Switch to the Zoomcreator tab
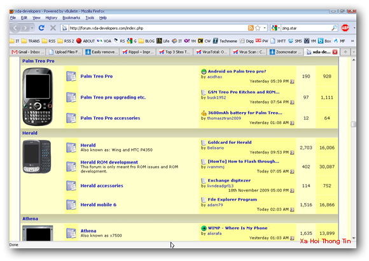Viewport: 369px width, 261px height. [286, 52]
